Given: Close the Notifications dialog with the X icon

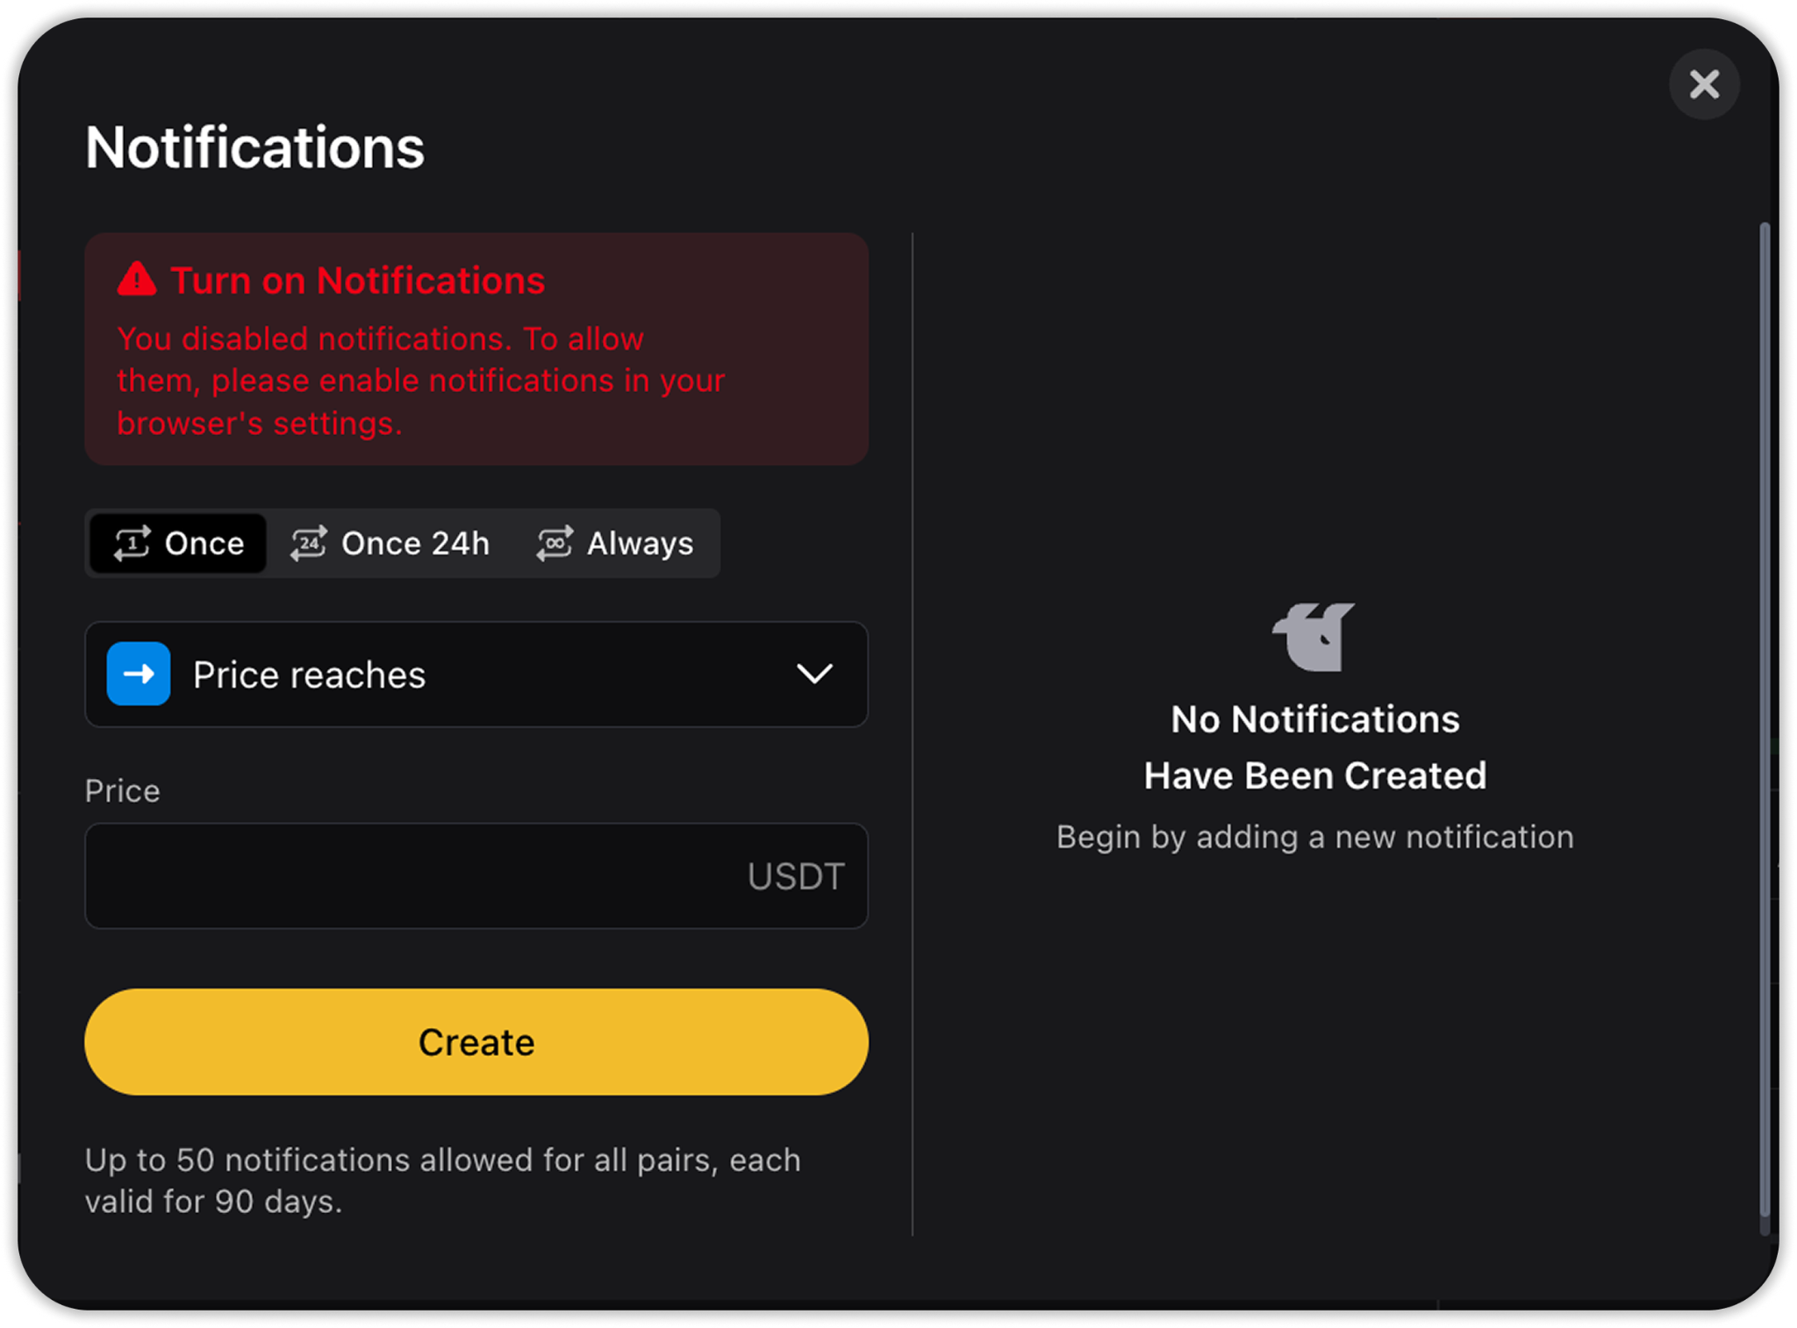Looking at the screenshot, I should (x=1703, y=84).
